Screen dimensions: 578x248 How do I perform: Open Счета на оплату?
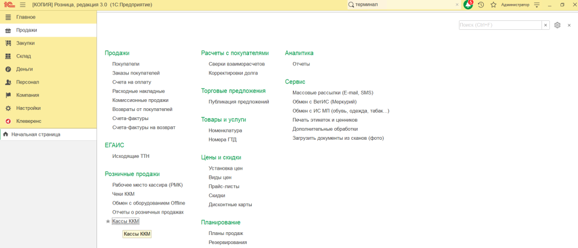[x=132, y=82]
